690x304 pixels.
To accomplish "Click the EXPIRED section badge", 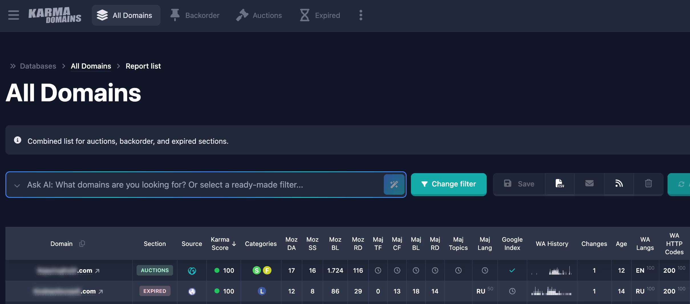I will (x=155, y=291).
